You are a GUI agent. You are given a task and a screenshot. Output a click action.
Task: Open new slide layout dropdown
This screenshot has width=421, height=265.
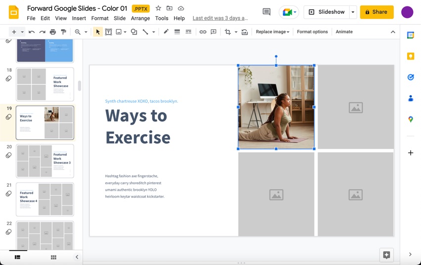22,32
